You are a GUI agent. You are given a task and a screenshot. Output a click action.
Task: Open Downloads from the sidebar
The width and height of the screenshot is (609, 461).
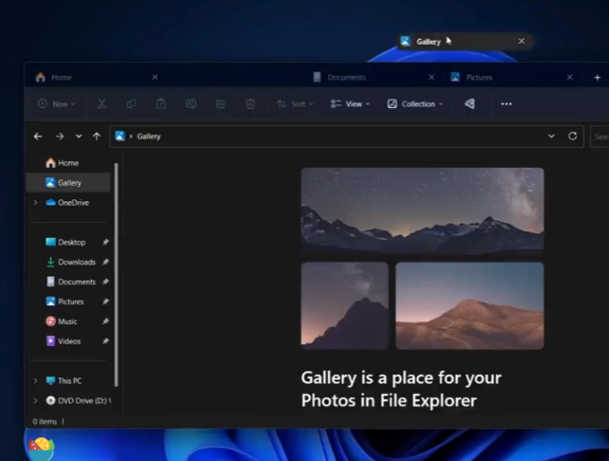click(76, 262)
